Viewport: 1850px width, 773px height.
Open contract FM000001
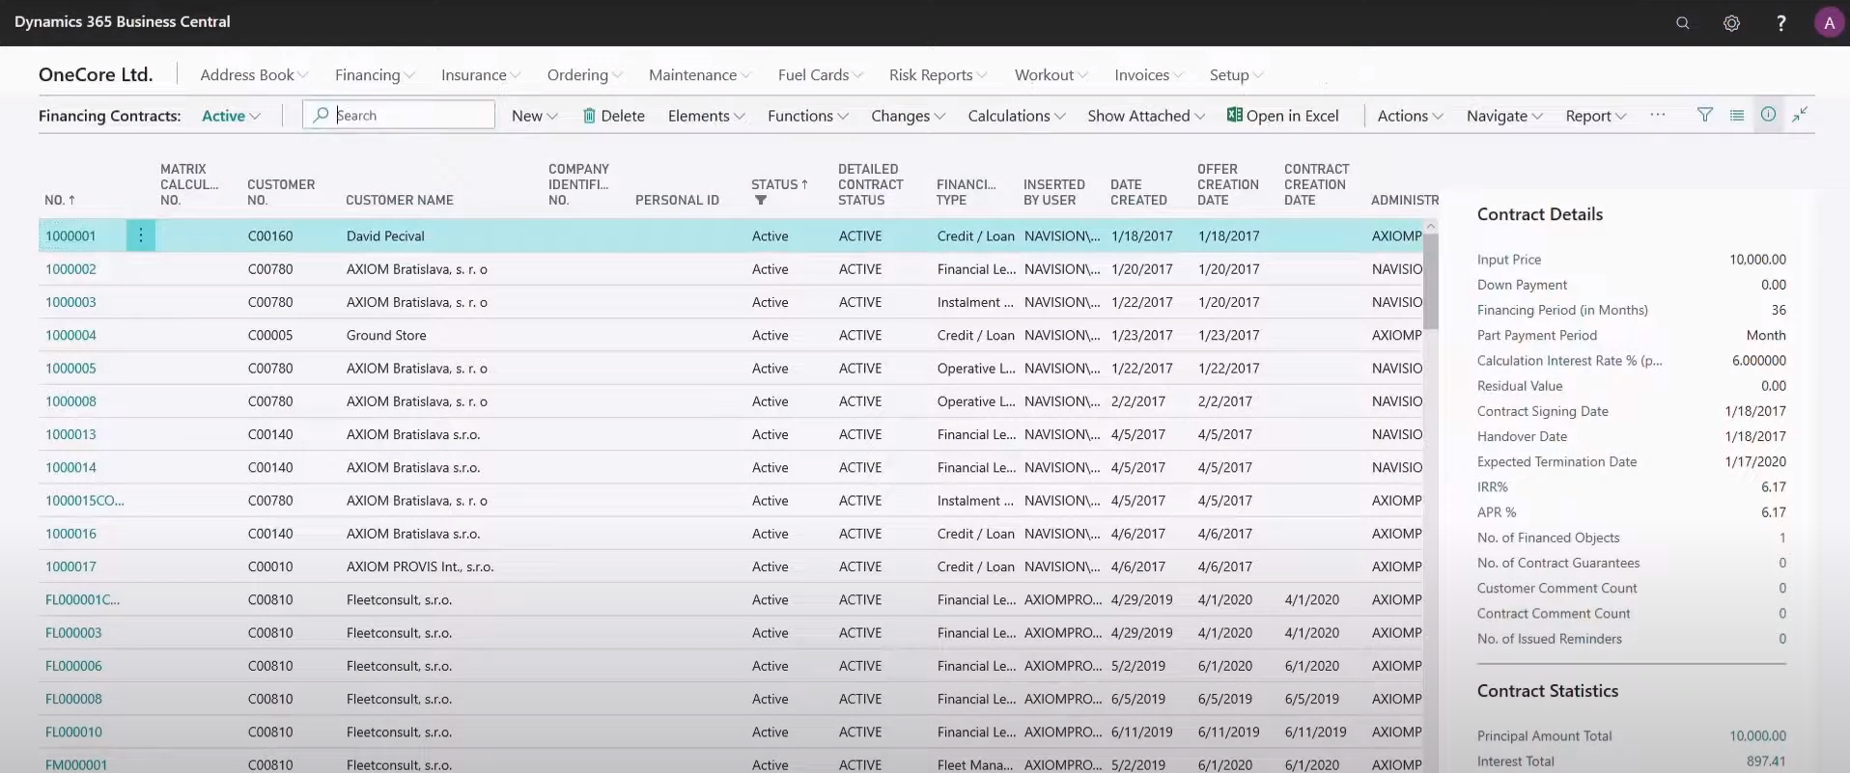pos(76,764)
